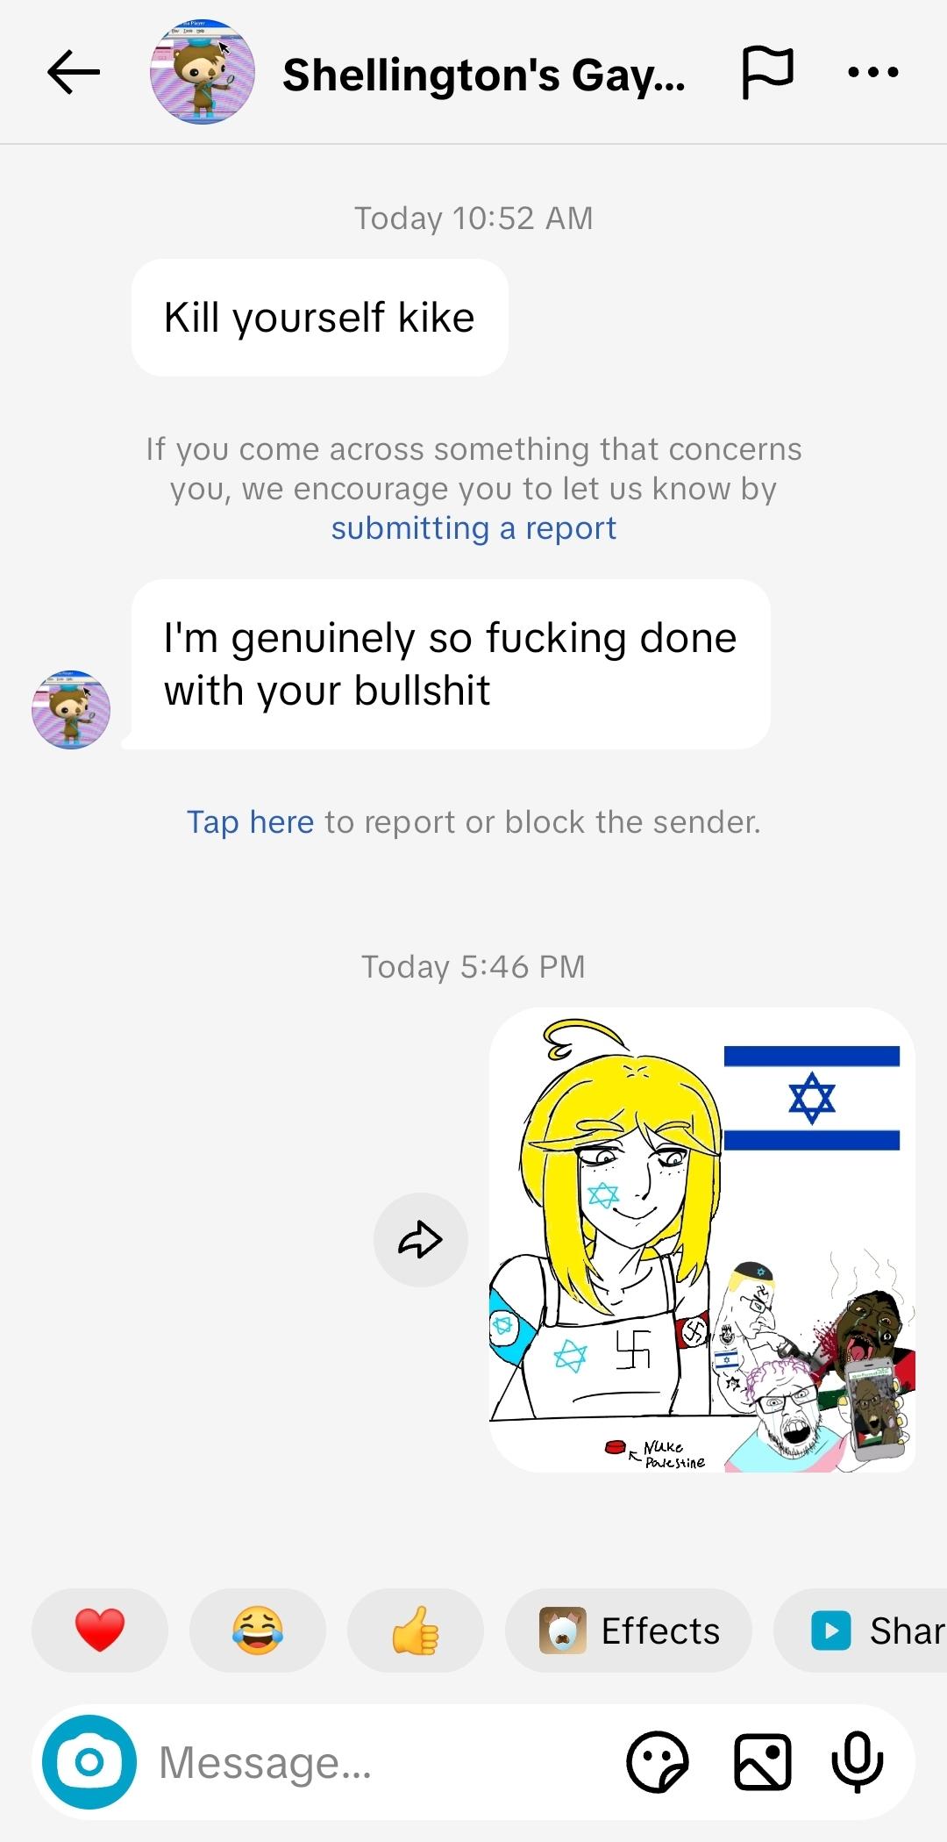Open the chat profile picture in header
947x1842 pixels.
point(203,72)
